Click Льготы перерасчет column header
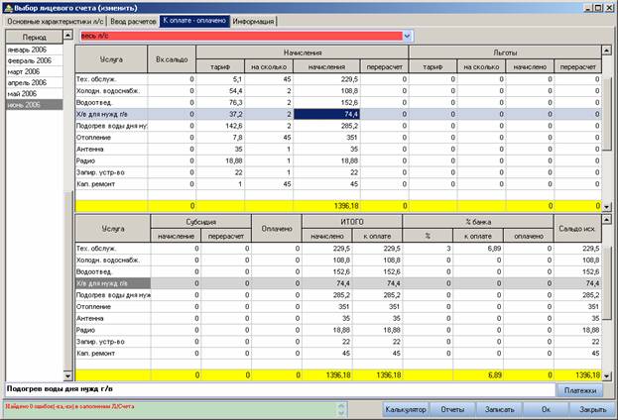The height and width of the screenshot is (420, 618). [x=577, y=67]
